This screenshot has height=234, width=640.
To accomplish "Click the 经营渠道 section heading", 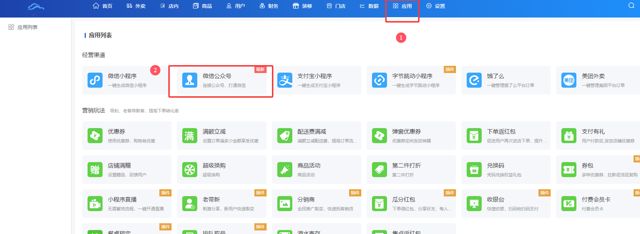I will pyautogui.click(x=94, y=55).
